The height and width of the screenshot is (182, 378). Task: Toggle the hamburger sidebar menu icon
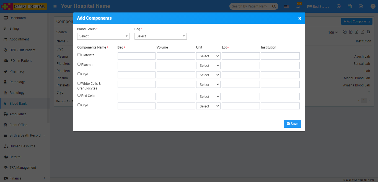[55, 6]
